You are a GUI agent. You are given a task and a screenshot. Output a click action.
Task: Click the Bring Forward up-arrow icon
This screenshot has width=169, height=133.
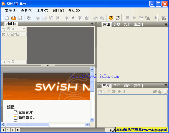point(67,18)
